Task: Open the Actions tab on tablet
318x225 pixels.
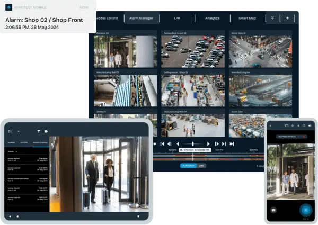Action: click(24, 142)
